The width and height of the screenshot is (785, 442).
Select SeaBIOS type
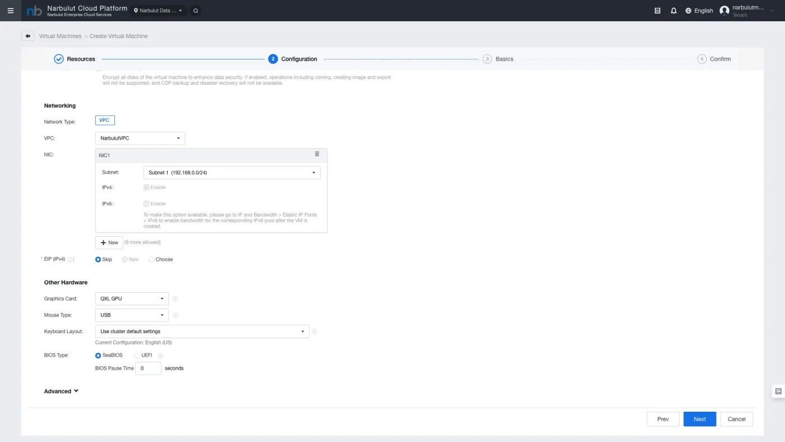point(98,356)
